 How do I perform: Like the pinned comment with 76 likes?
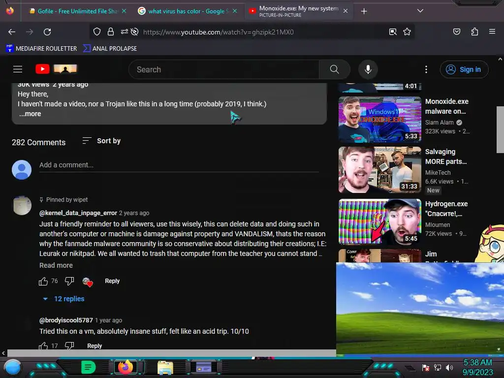click(x=43, y=281)
